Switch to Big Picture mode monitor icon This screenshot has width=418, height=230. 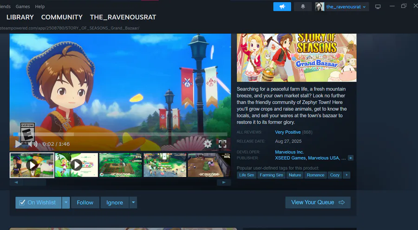tap(378, 6)
